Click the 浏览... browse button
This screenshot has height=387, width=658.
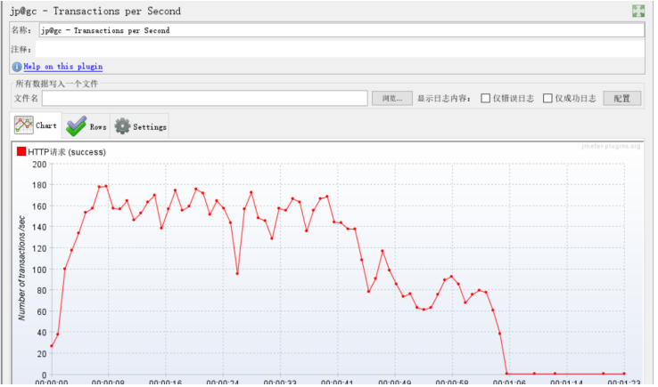click(x=392, y=99)
